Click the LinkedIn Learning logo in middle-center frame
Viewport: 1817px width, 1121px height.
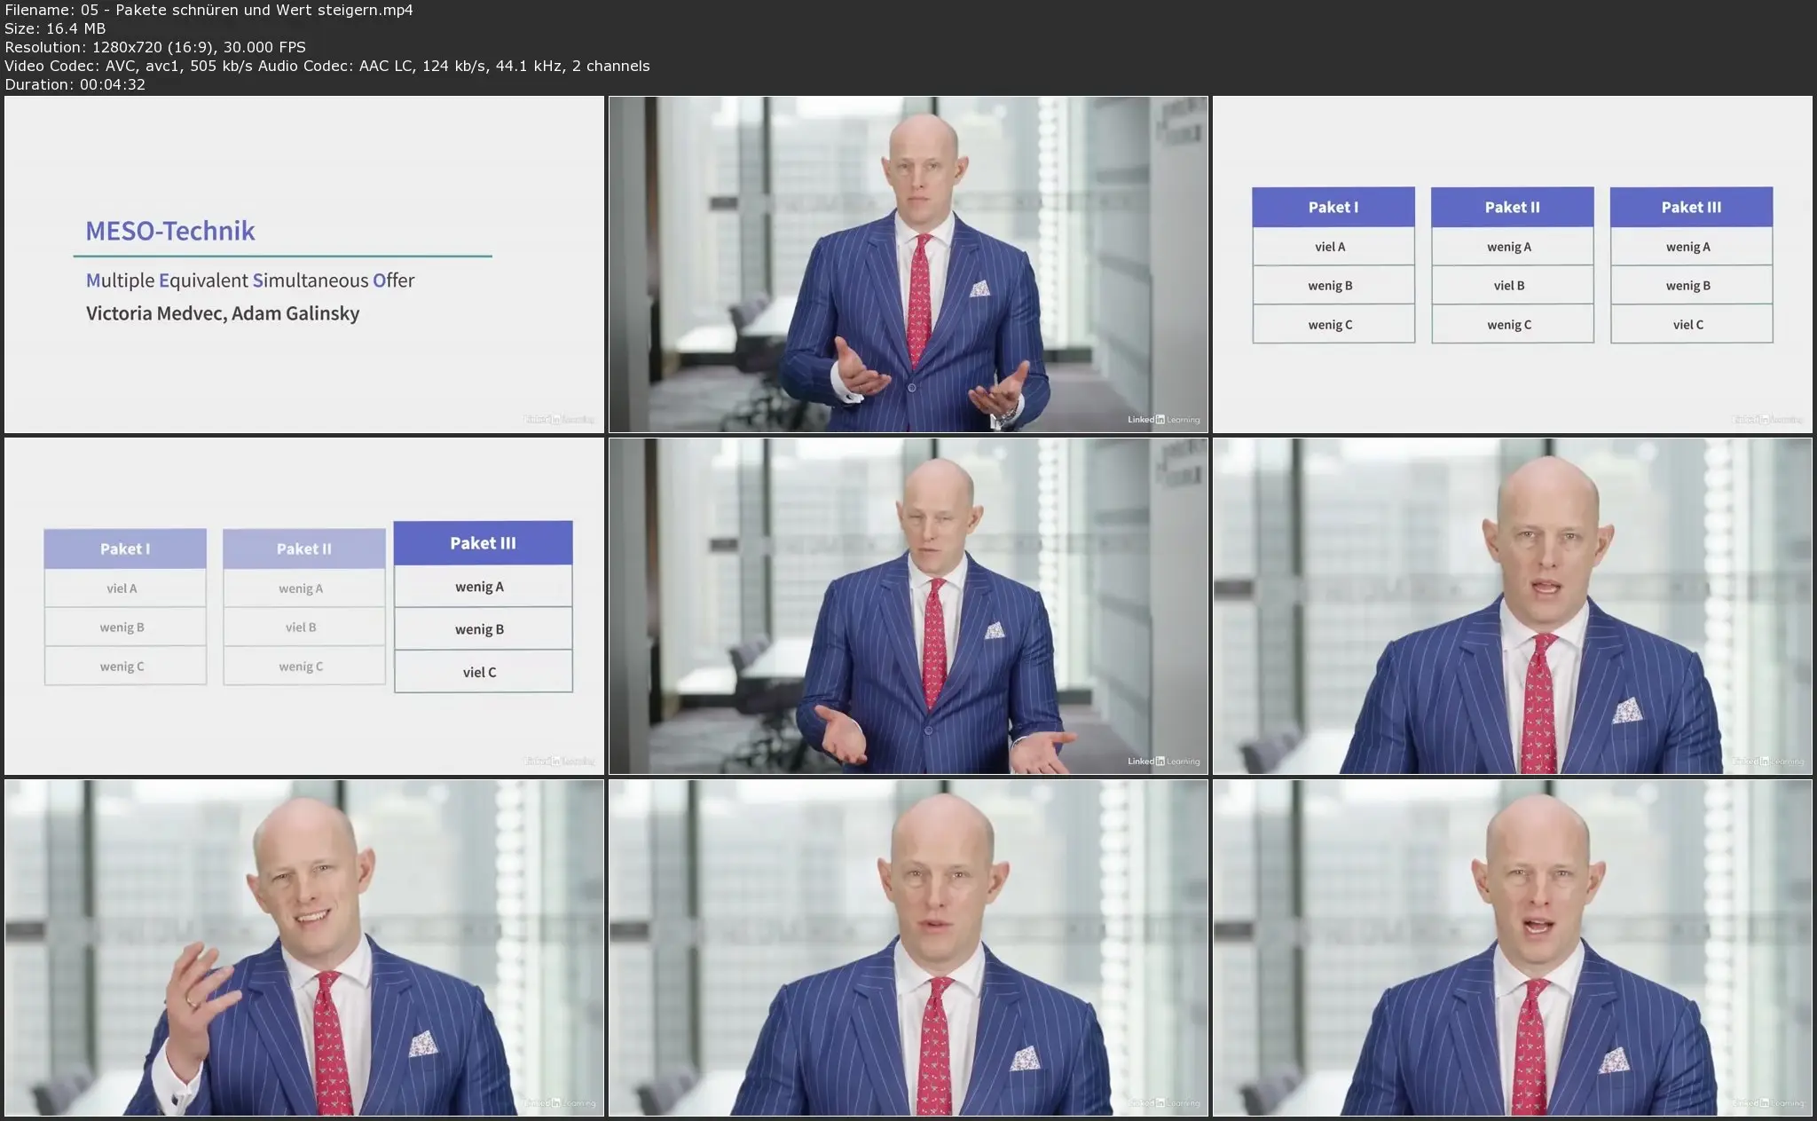(1163, 762)
